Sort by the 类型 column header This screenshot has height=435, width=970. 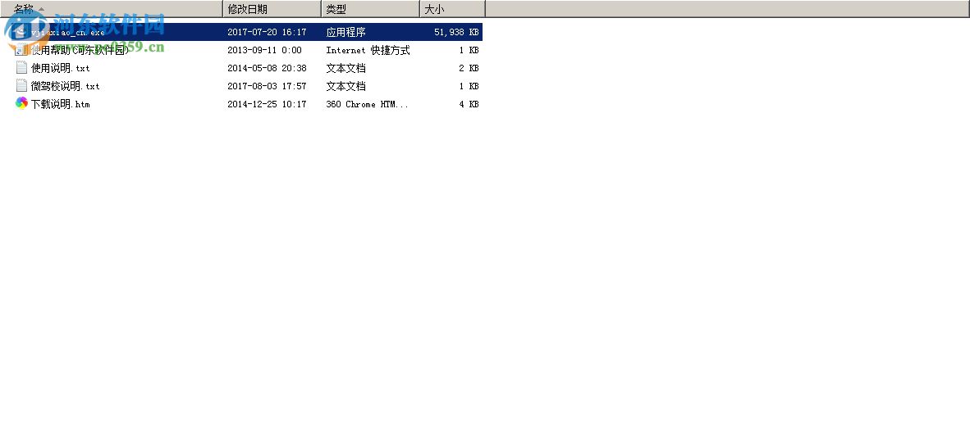[371, 9]
